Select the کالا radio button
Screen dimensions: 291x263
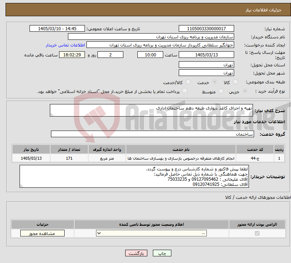235,82
